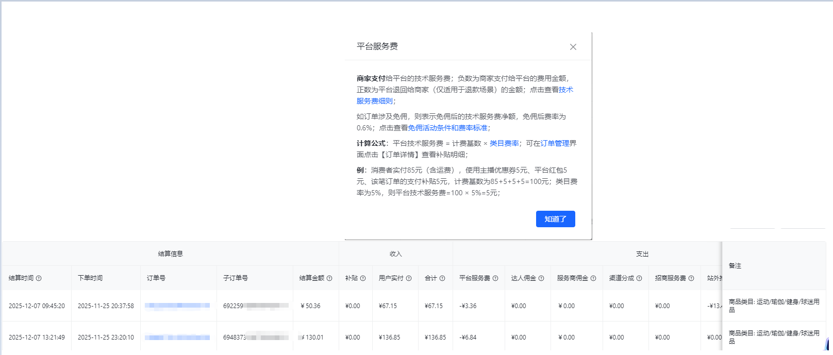833x355 pixels.
Task: Close the 平台服务费 dialog with X
Action: (573, 47)
